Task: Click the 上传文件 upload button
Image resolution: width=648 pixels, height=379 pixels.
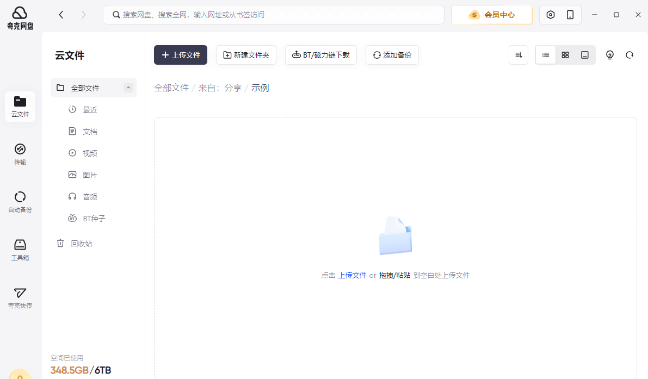Action: (180, 54)
